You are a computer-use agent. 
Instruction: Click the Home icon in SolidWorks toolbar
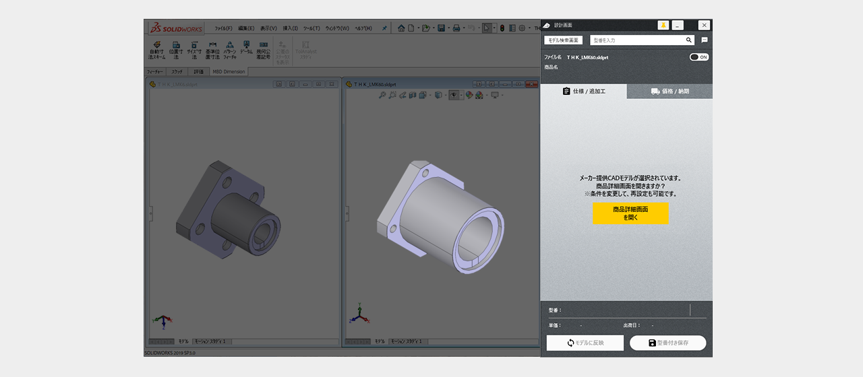pyautogui.click(x=401, y=28)
